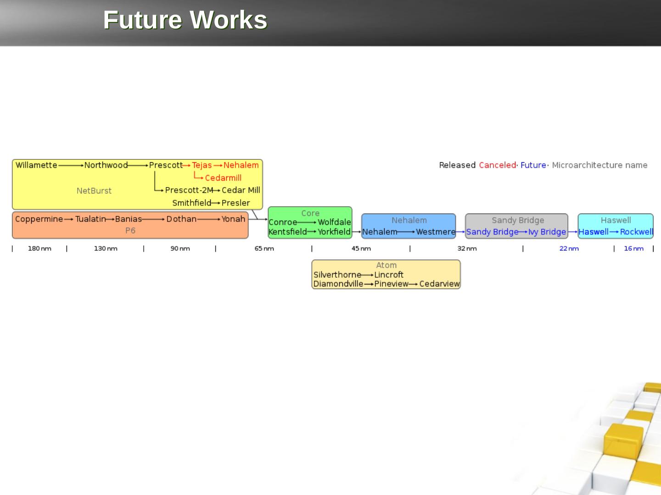
Task: Click 'Released' in the legend
Action: coord(457,165)
